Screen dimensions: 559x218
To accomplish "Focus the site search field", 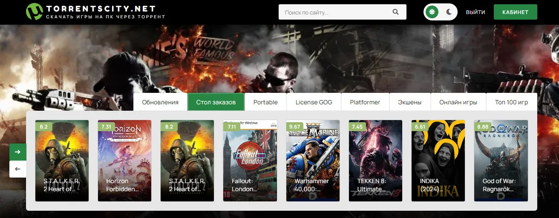I will coord(343,12).
